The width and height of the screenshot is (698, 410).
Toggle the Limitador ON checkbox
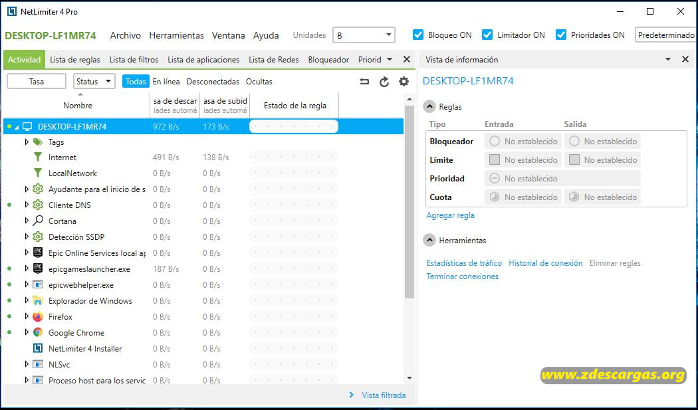click(487, 35)
